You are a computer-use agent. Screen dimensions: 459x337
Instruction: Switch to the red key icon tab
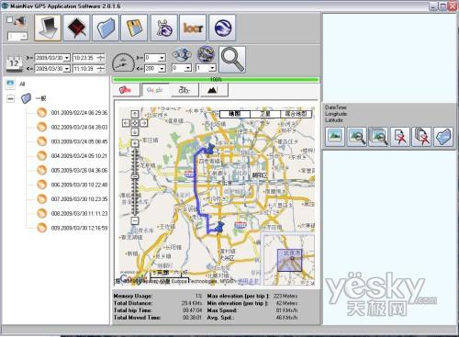(x=126, y=90)
